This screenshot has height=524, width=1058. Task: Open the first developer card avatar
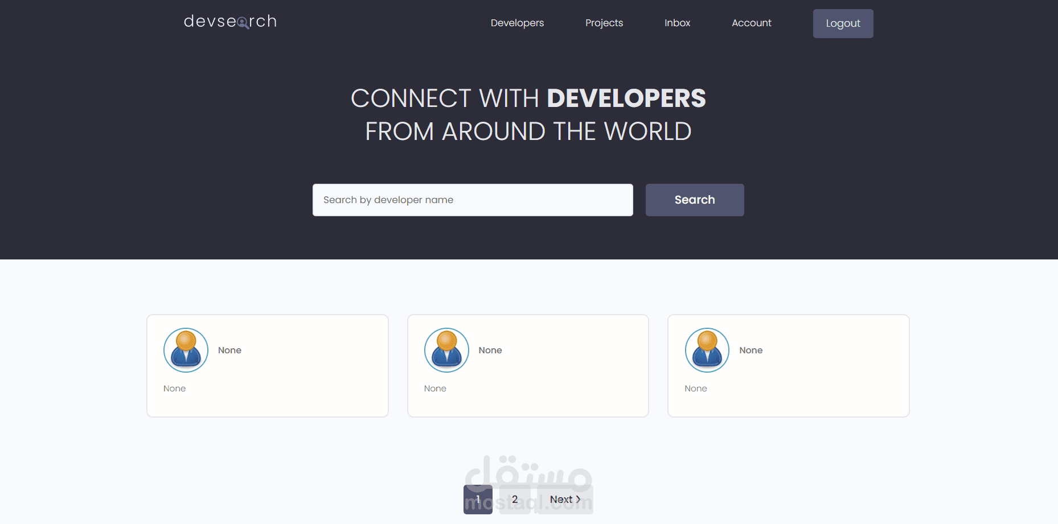click(x=186, y=350)
